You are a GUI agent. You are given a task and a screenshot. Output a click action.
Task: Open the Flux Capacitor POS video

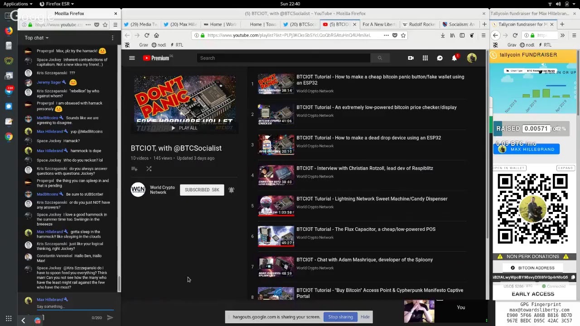(x=366, y=229)
